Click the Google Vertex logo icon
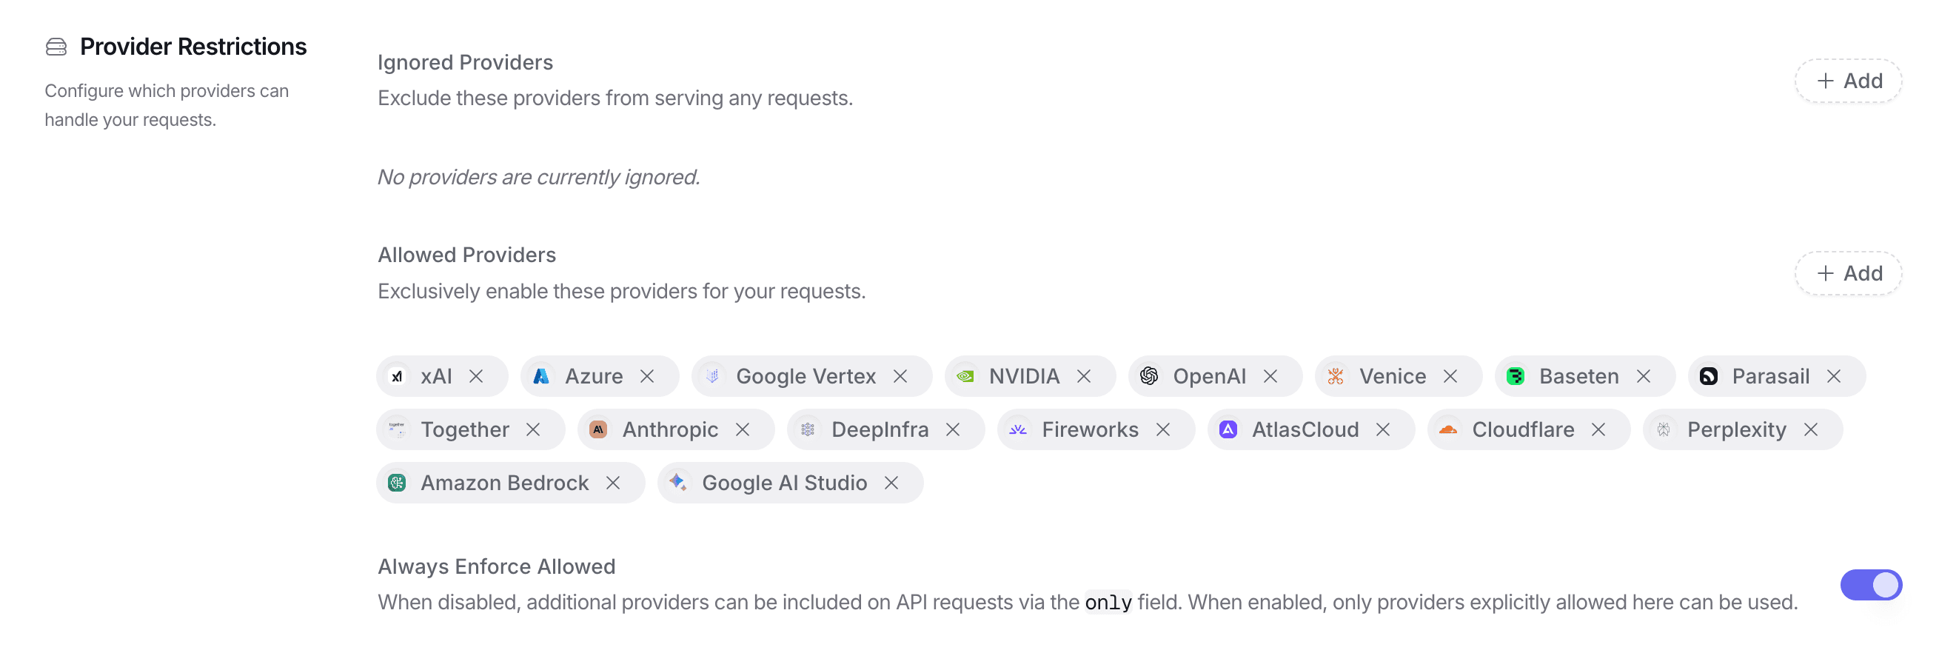This screenshot has width=1959, height=653. (x=712, y=376)
